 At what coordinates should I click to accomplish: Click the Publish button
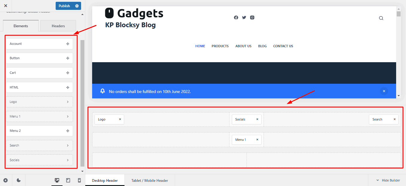64,6
